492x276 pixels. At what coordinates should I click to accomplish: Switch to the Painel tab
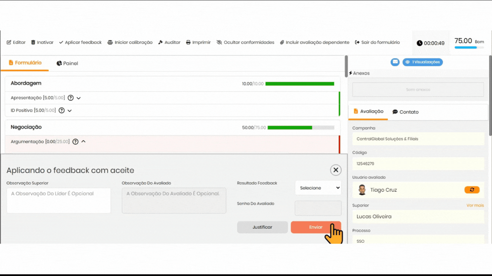(x=67, y=63)
